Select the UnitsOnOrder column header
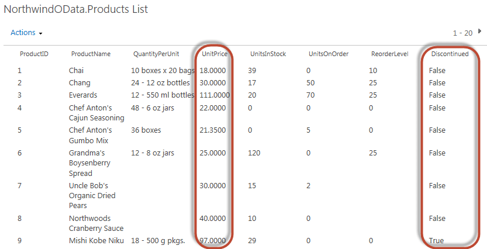The width and height of the screenshot is (487, 249). click(x=329, y=54)
